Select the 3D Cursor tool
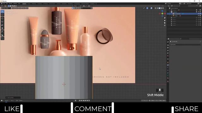 2,15
